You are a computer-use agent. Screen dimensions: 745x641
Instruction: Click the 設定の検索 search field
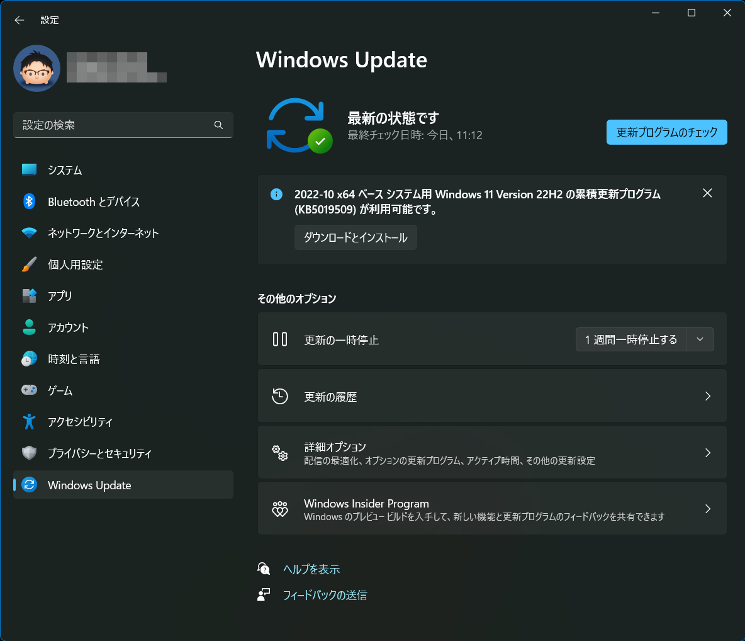pos(123,125)
